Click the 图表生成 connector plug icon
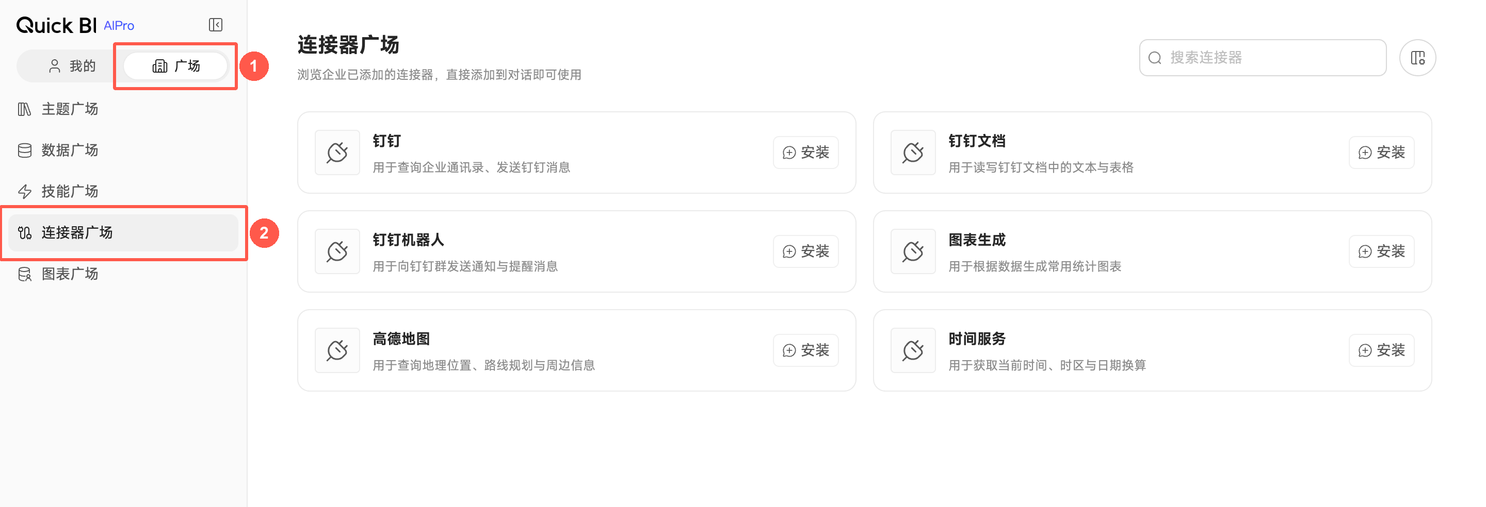1486x507 pixels. [x=913, y=252]
